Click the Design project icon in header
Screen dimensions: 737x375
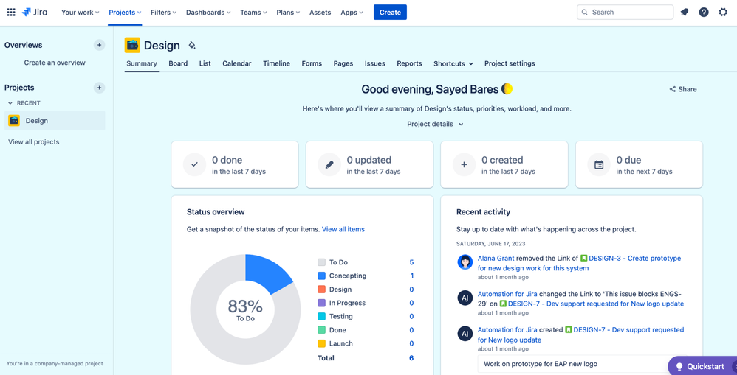(x=132, y=45)
